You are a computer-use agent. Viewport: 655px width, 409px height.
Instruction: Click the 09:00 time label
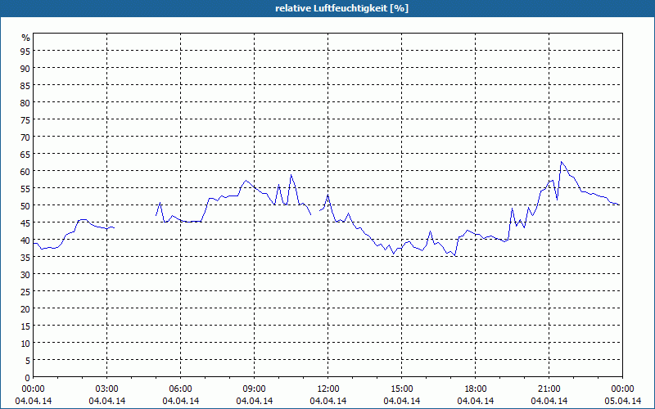point(255,389)
